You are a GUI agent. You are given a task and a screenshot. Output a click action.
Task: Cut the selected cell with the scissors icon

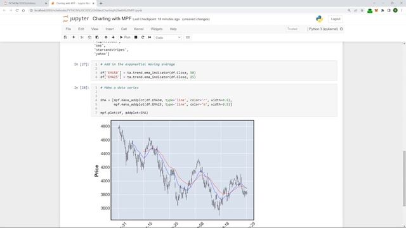click(82, 37)
